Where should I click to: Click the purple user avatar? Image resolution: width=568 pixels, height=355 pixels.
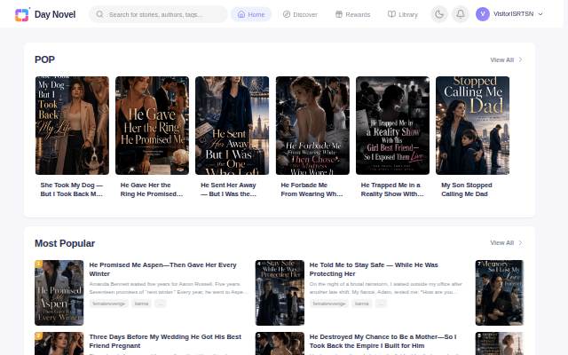point(483,14)
